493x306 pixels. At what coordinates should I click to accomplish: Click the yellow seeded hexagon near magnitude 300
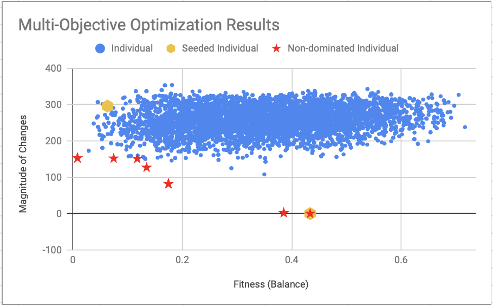(x=108, y=106)
